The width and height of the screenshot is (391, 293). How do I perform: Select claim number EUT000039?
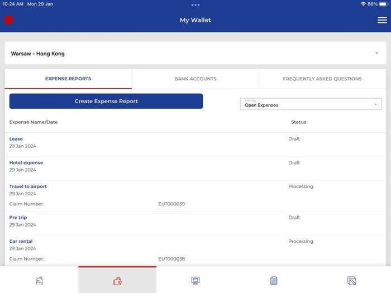171,204
